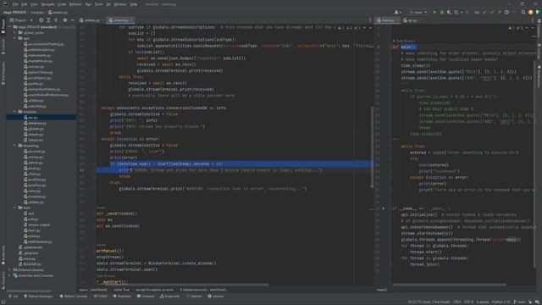The height and width of the screenshot is (305, 542).
Task: Click the right editor horizontal scrollbar
Action: point(450,285)
